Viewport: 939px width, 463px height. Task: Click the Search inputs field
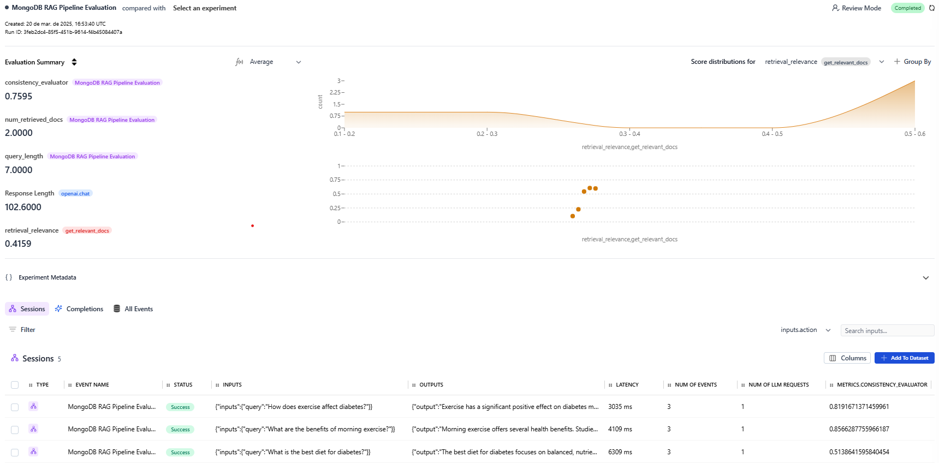(888, 331)
